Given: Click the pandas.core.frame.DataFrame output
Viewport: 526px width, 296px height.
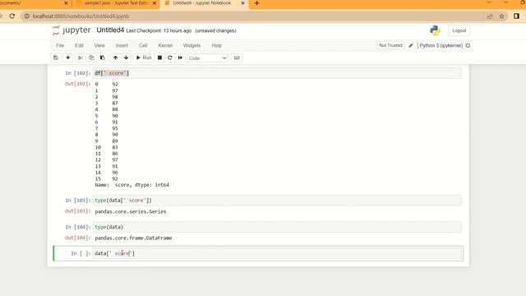Looking at the screenshot, I should [133, 238].
